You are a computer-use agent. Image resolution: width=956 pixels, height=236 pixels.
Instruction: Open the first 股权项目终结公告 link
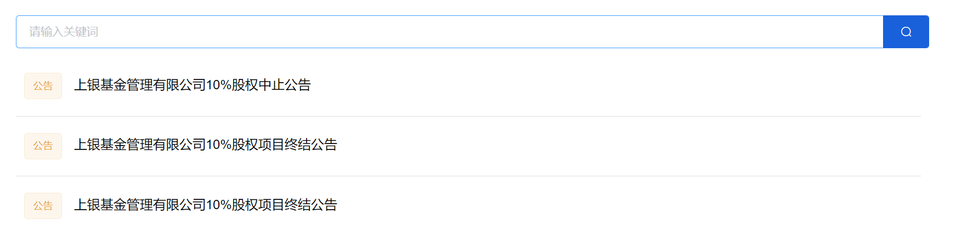[206, 145]
